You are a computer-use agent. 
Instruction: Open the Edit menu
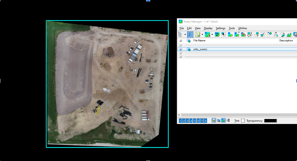[189, 28]
